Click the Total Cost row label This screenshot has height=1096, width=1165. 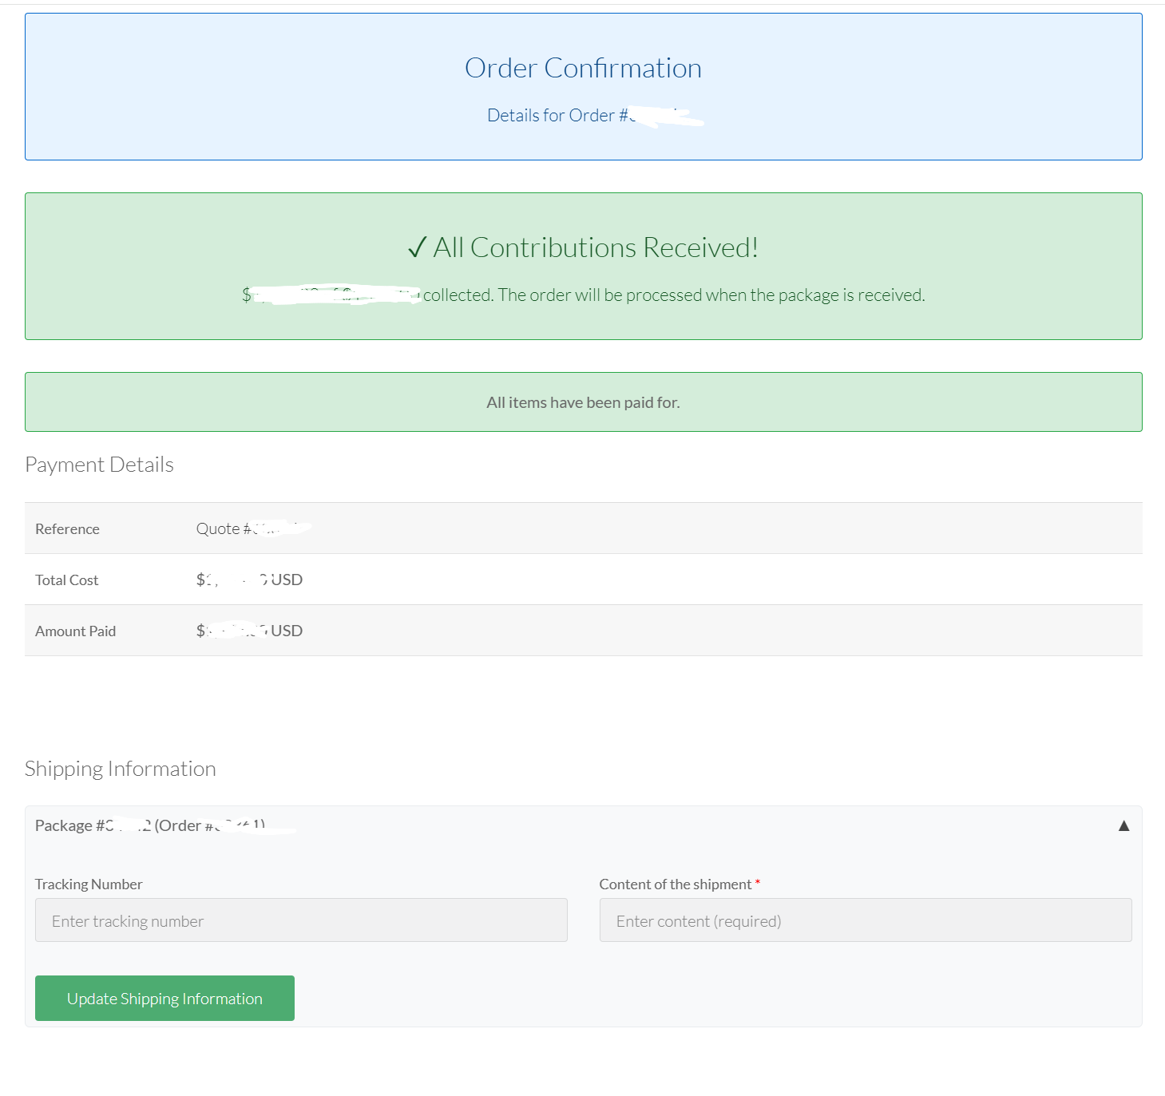click(66, 580)
